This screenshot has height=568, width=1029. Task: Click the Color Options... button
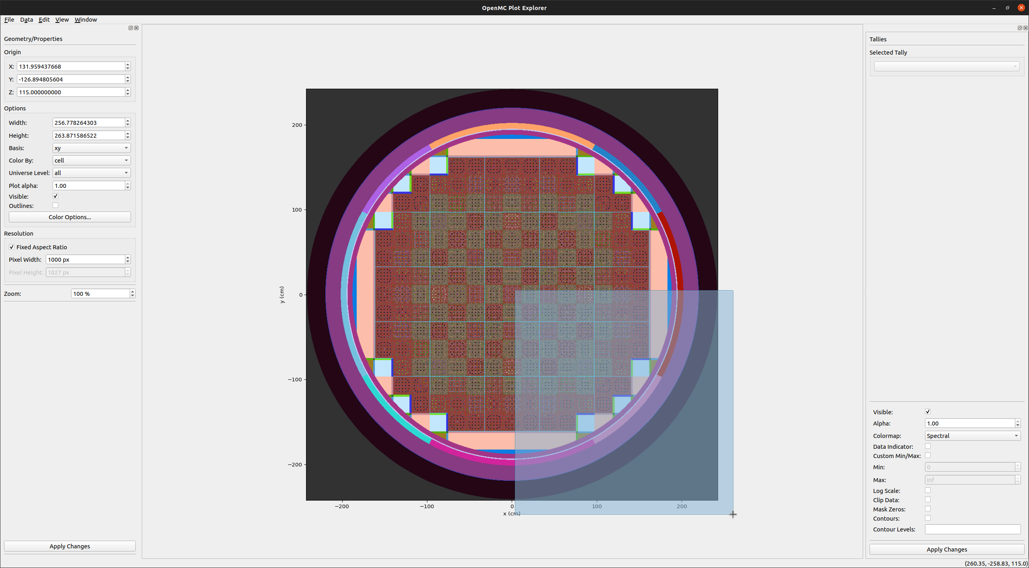click(x=69, y=217)
